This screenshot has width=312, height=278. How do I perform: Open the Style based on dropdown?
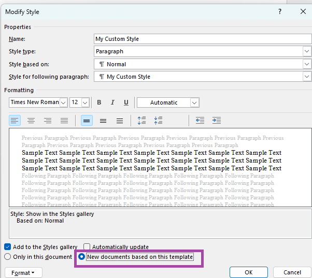click(307, 64)
